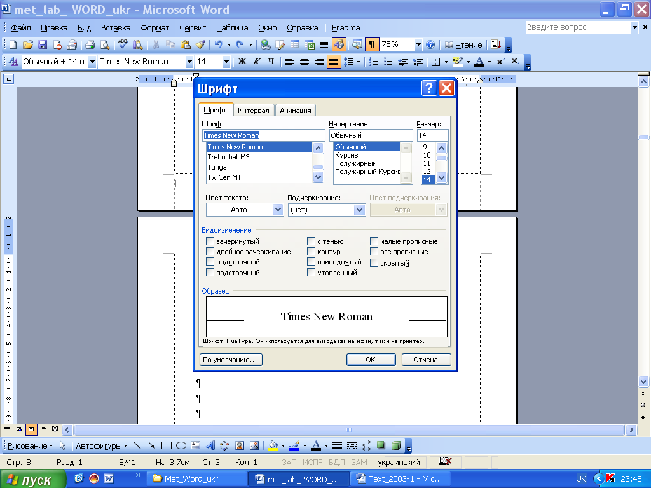651x488 pixels.
Task: Check двойное зачеркивание box
Action: tap(210, 252)
